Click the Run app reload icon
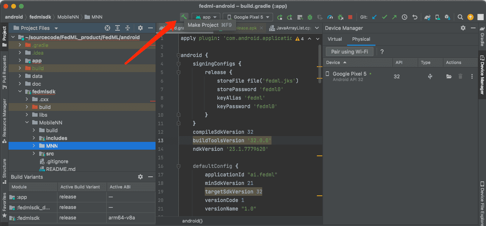This screenshot has height=226, width=486. [x=280, y=17]
